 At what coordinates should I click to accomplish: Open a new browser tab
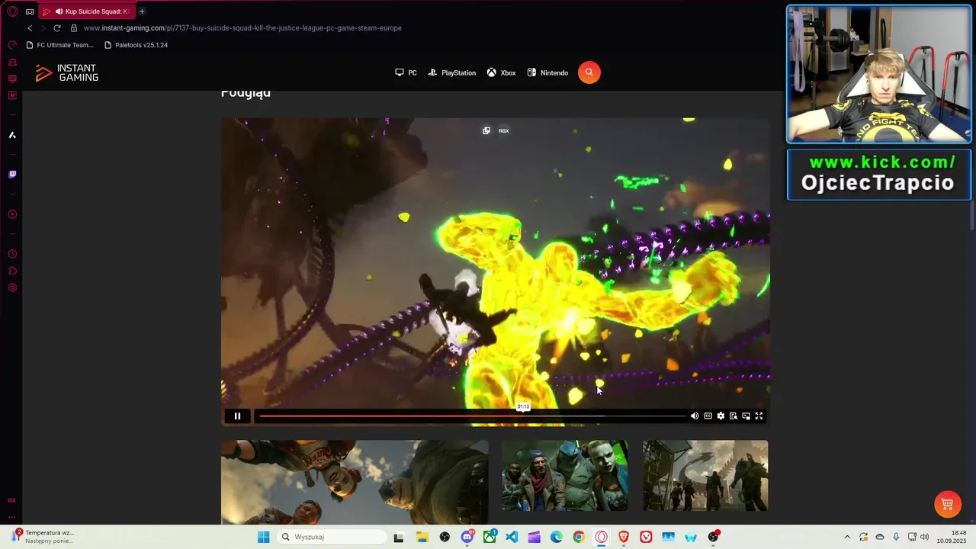pos(142,11)
